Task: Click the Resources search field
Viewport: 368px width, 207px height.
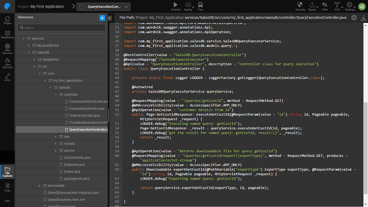Action: [61, 28]
